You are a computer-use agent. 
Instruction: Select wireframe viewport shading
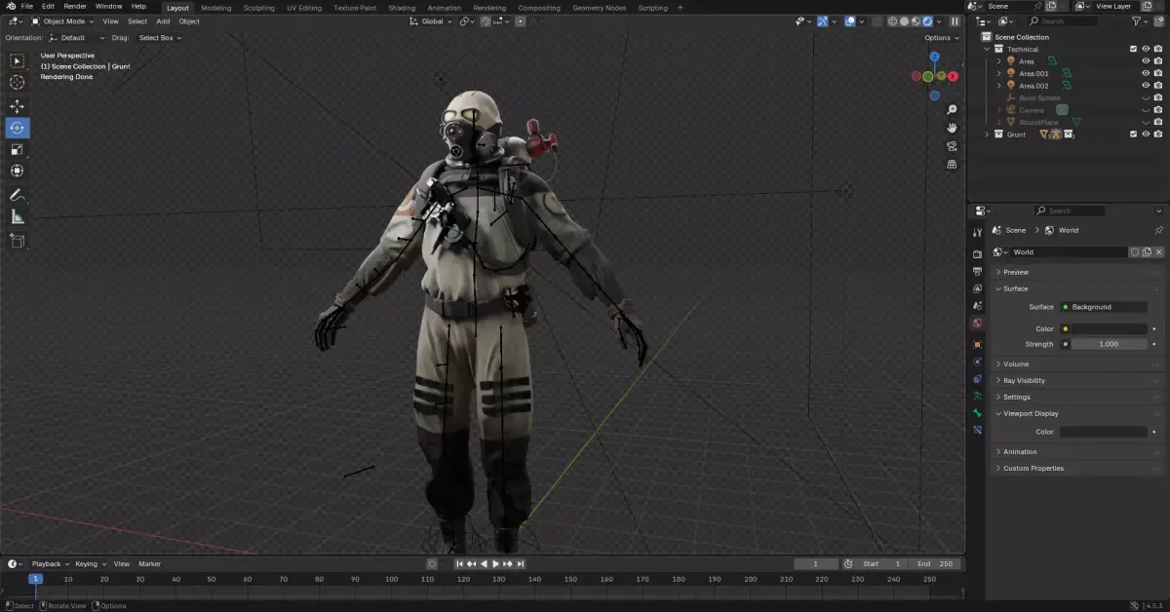[x=892, y=21]
